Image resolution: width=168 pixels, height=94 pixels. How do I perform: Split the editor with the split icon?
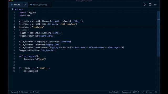150,5
